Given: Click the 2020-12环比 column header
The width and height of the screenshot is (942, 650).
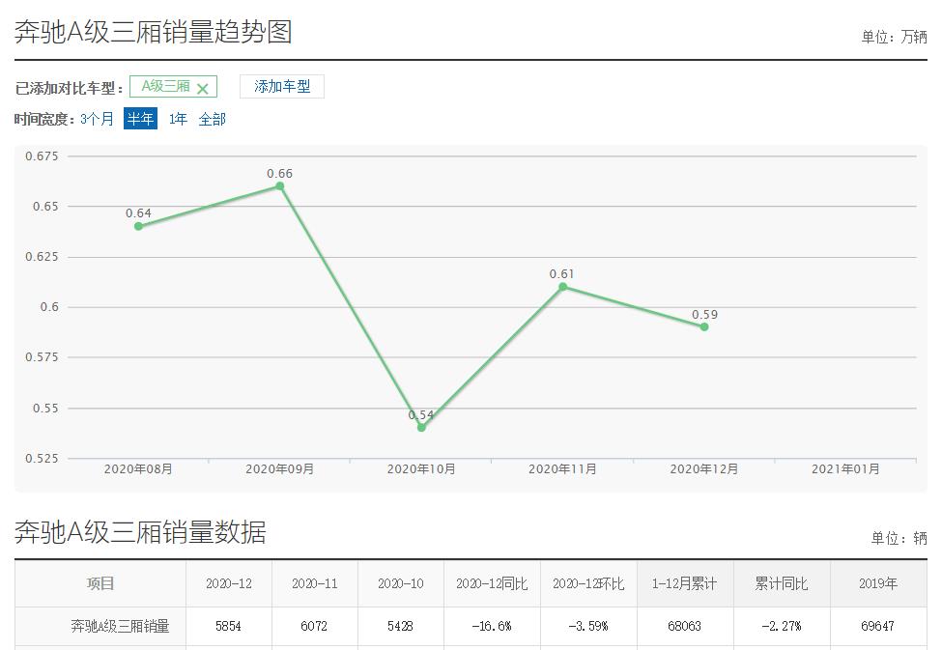Looking at the screenshot, I should [x=588, y=583].
